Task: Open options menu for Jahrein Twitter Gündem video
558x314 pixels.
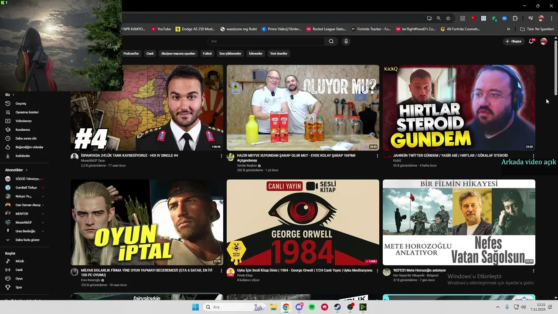Action: pos(534,156)
